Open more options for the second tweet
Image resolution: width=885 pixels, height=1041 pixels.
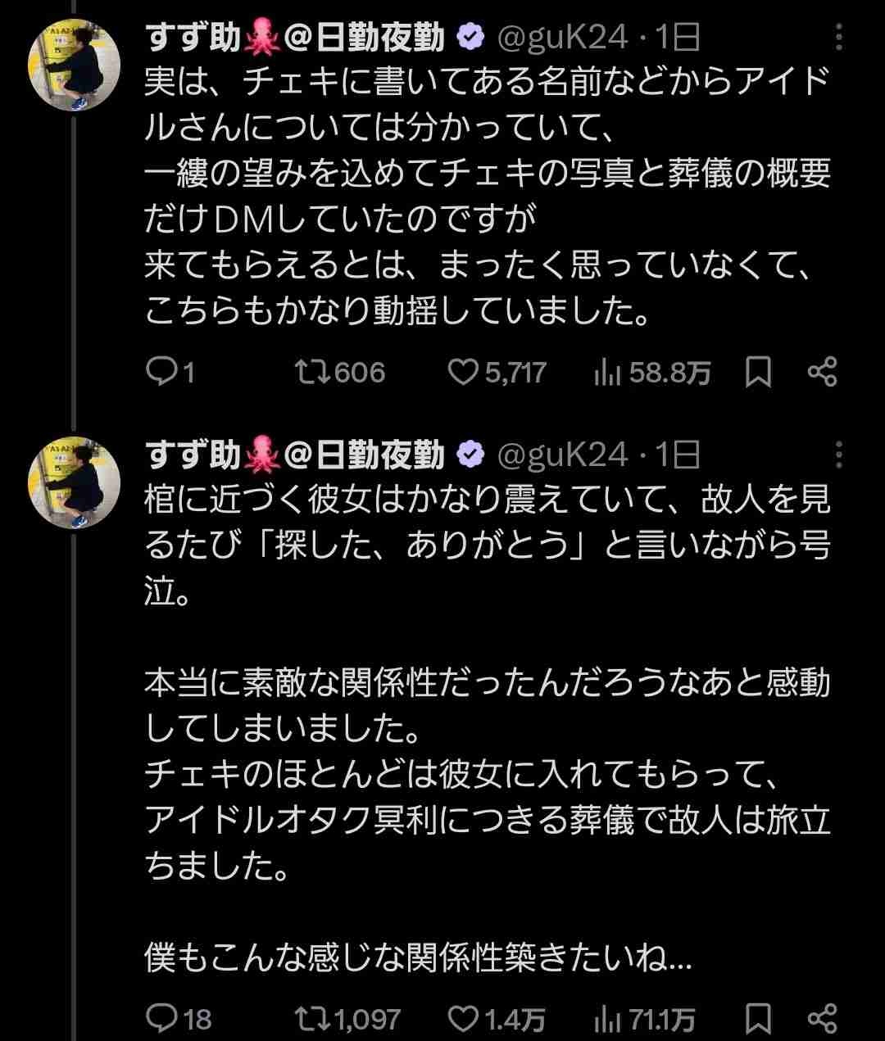[x=838, y=455]
